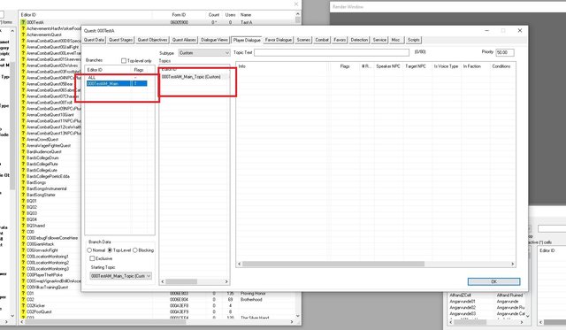Select the icon next to C02PostQuest

[23, 311]
